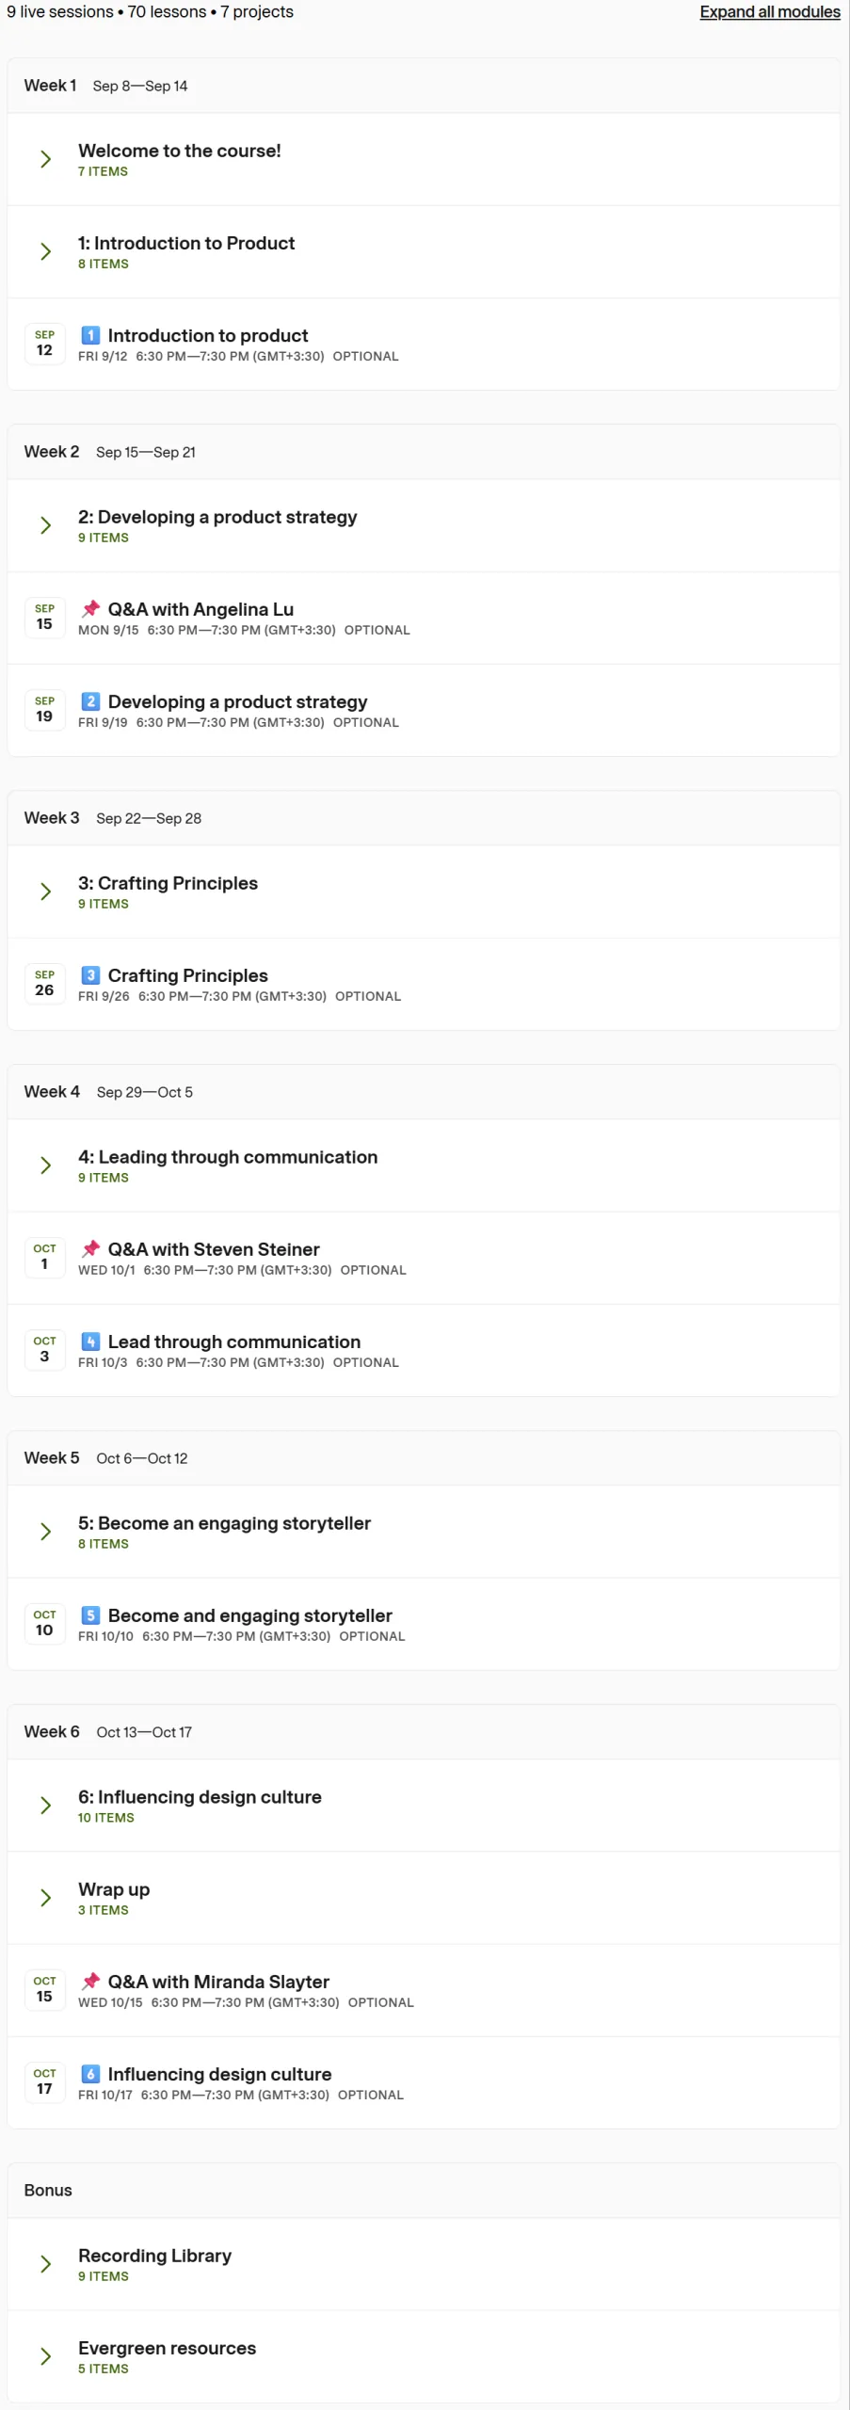This screenshot has height=2410, width=850.
Task: Click the blue number 6 icon by Influencing design culture
Action: tap(90, 2074)
